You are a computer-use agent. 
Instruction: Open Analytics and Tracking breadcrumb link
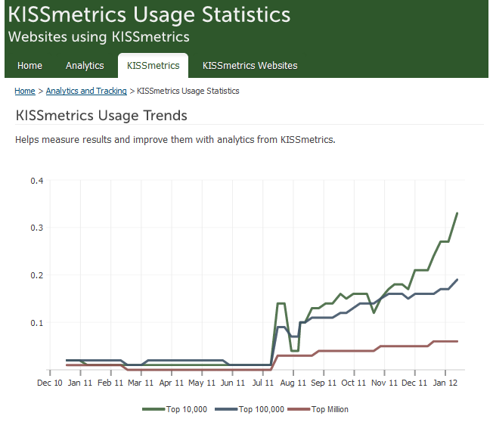86,91
